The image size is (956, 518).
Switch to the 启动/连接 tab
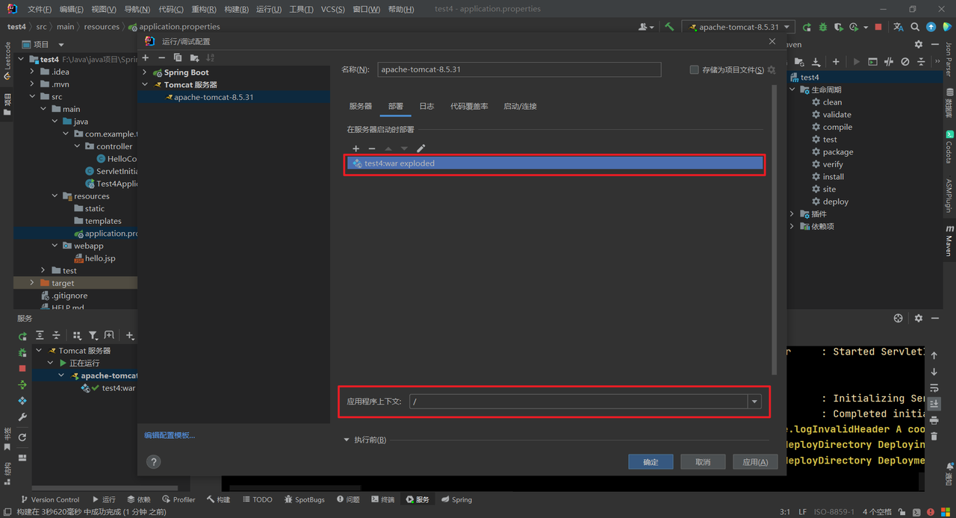pyautogui.click(x=520, y=106)
